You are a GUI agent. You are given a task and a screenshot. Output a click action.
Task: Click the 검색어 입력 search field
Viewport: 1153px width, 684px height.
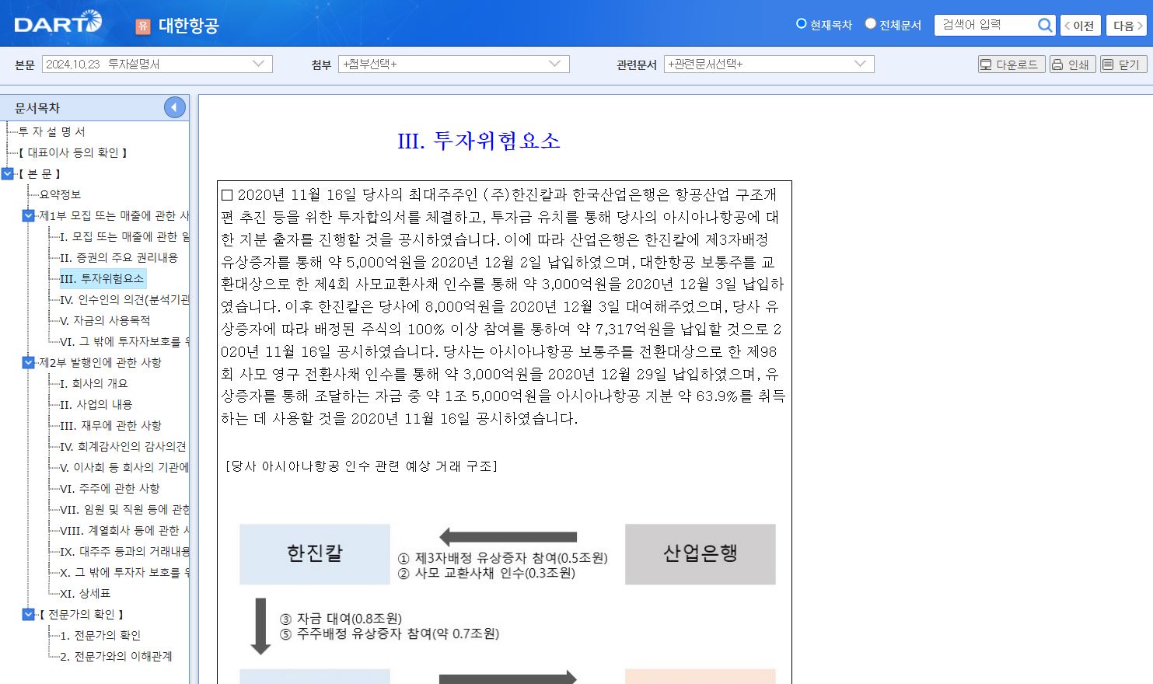point(986,25)
